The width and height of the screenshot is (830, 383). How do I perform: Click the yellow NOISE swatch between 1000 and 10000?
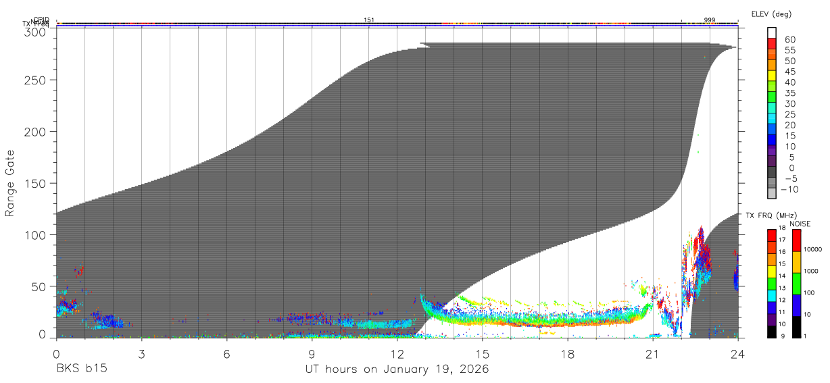click(796, 262)
